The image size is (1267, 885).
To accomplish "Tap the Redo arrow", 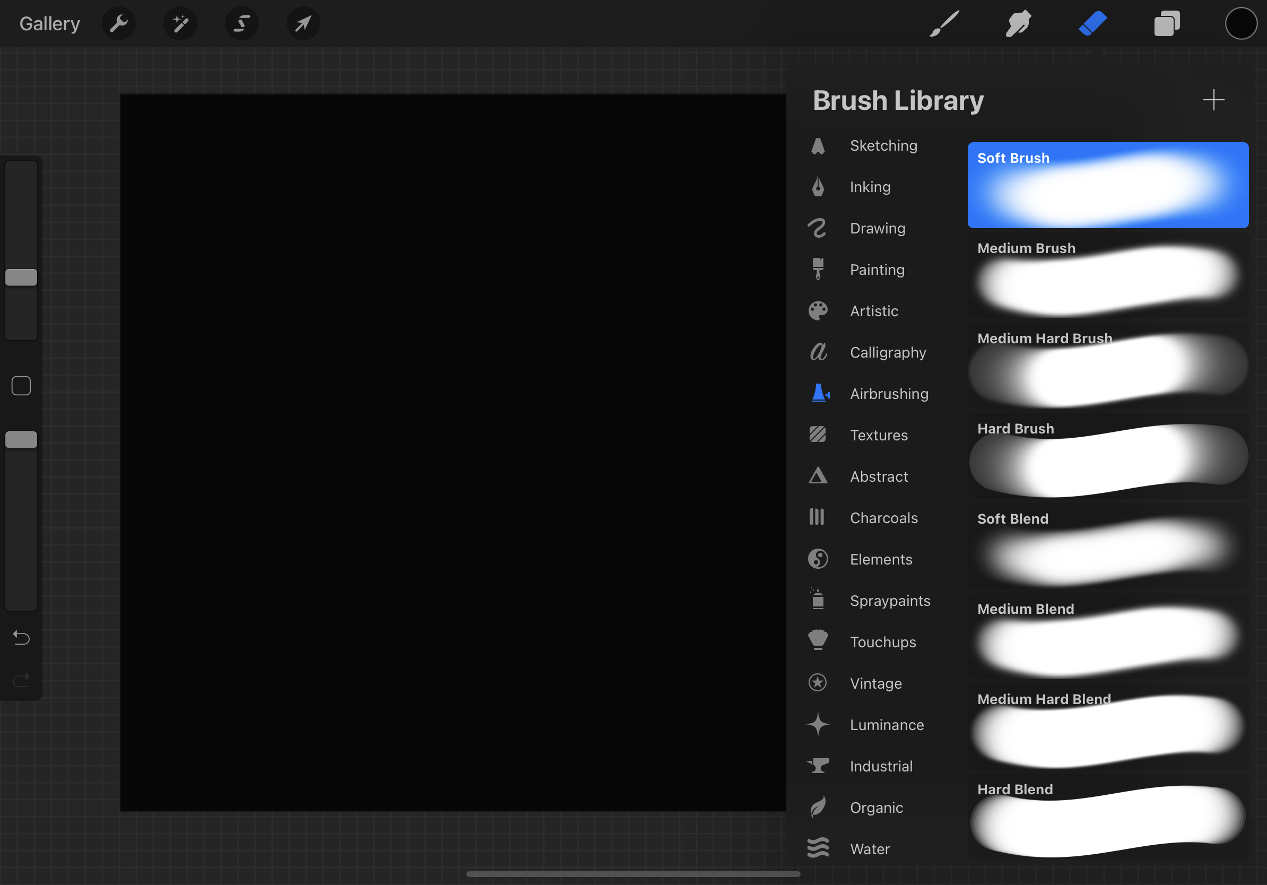I will coord(21,680).
